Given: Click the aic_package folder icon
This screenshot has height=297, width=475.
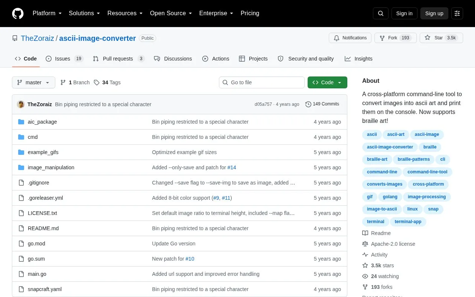Looking at the screenshot, I should tap(21, 122).
